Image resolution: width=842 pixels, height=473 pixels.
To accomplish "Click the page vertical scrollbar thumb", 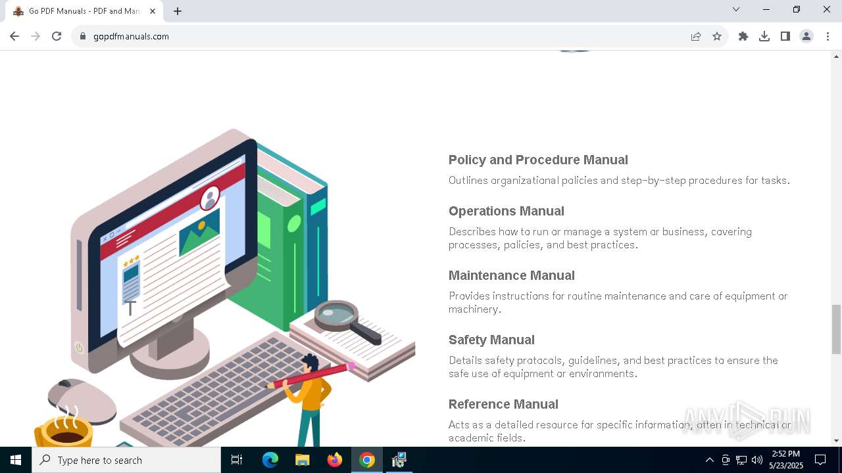I will (836, 329).
